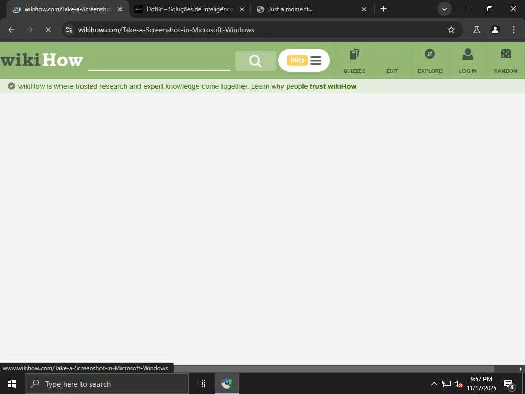Viewport: 525px width, 394px height.
Task: Close the wikihow.com tab
Action: tap(120, 9)
